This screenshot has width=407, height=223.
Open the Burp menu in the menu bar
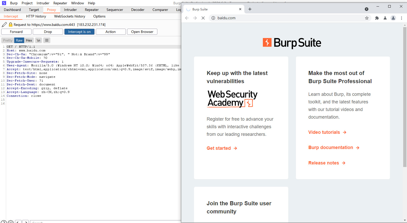pyautogui.click(x=14, y=3)
